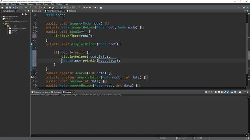Collapse the src folder node
This screenshot has width=250, height=140.
(x=4, y=24)
